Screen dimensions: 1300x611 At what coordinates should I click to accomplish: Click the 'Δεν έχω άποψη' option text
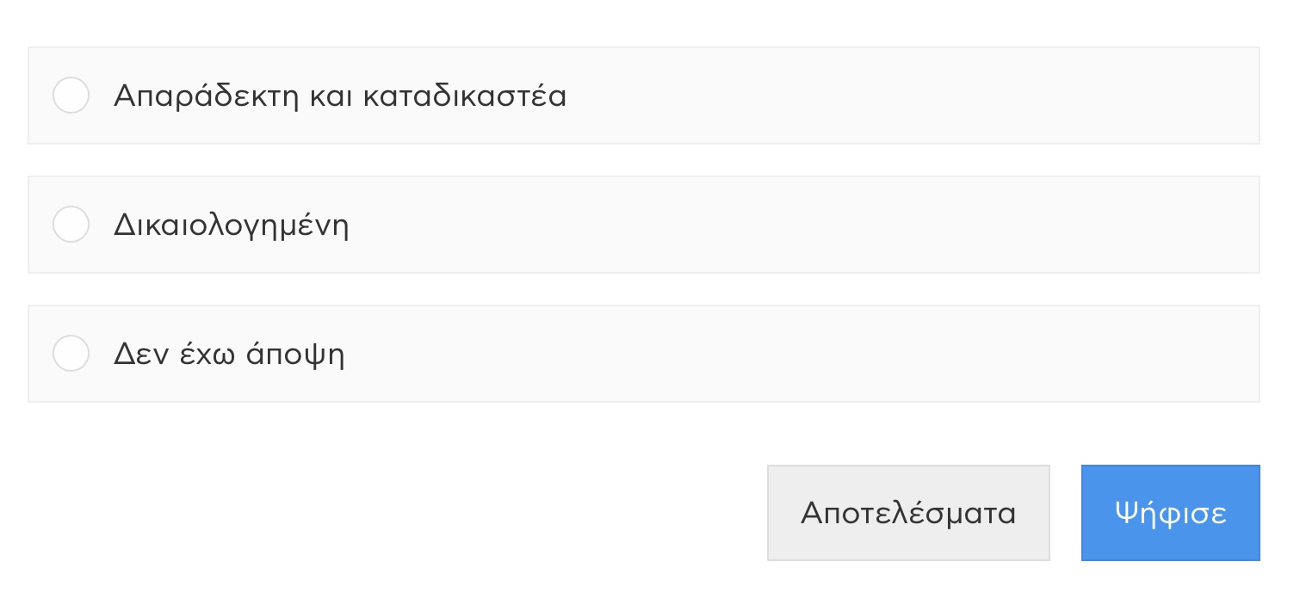click(229, 354)
